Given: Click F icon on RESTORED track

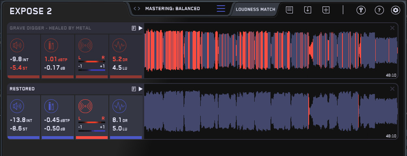Looking at the screenshot, I should coord(134,89).
